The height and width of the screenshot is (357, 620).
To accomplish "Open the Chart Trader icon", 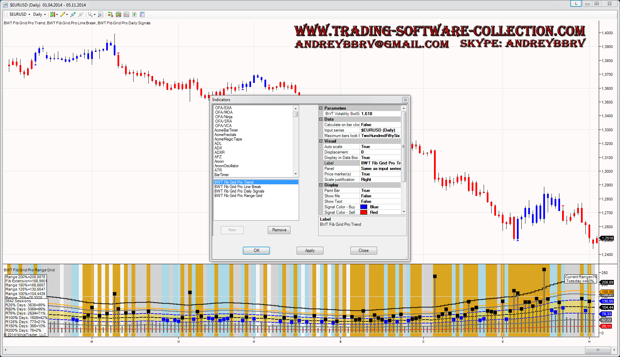I will (x=110, y=14).
